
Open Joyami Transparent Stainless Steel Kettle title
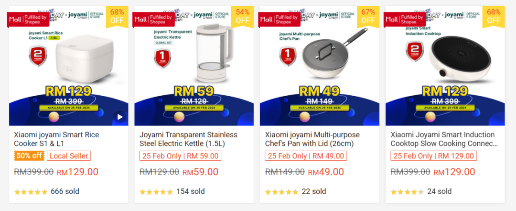188,139
